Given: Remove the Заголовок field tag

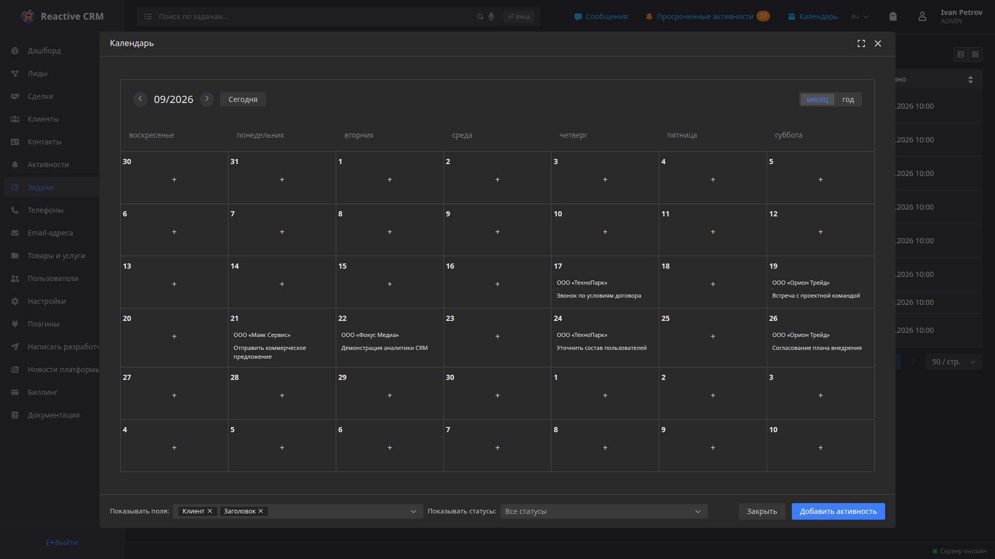Looking at the screenshot, I should pyautogui.click(x=261, y=511).
